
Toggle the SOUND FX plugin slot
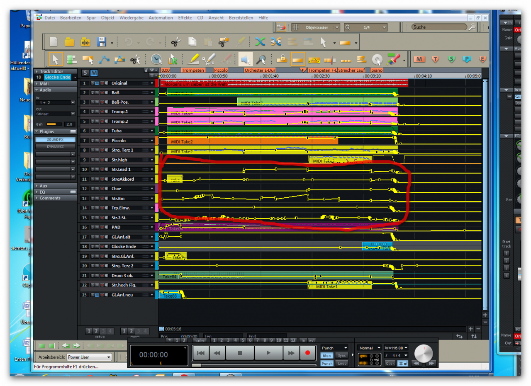click(55, 140)
